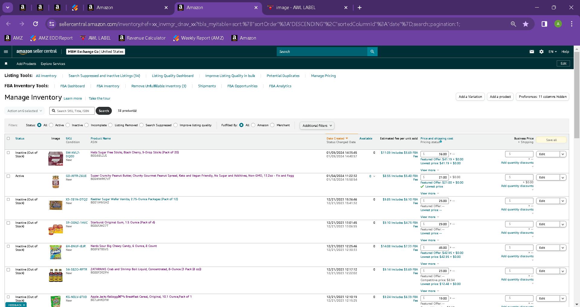Open the Weekly Report (AMZ) bookmark
The height and width of the screenshot is (307, 580).
point(198,38)
